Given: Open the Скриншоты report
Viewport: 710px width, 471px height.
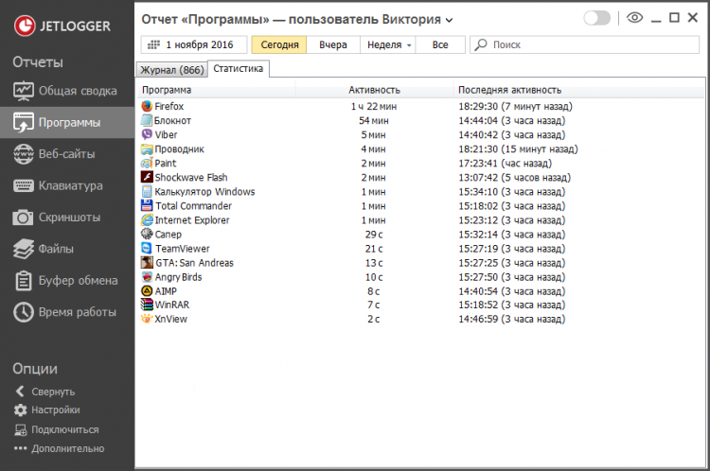Looking at the screenshot, I should 67,218.
